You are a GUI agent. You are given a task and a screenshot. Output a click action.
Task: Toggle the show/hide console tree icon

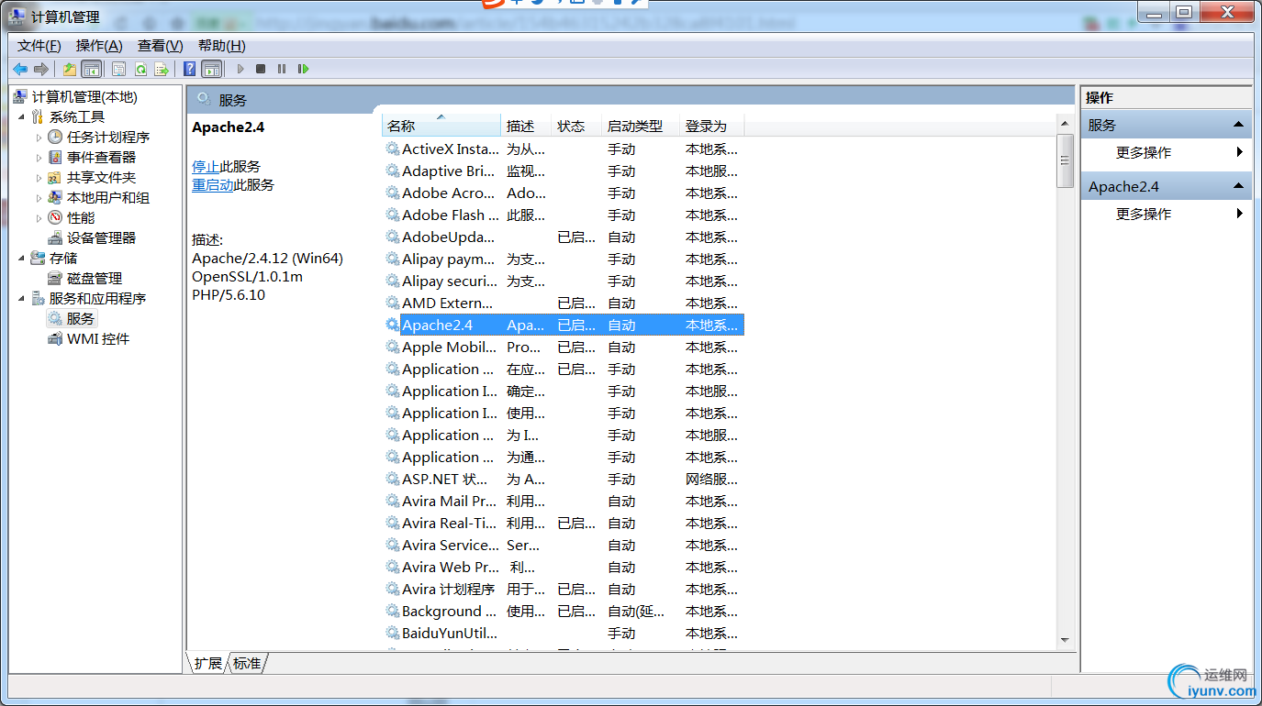click(x=92, y=69)
